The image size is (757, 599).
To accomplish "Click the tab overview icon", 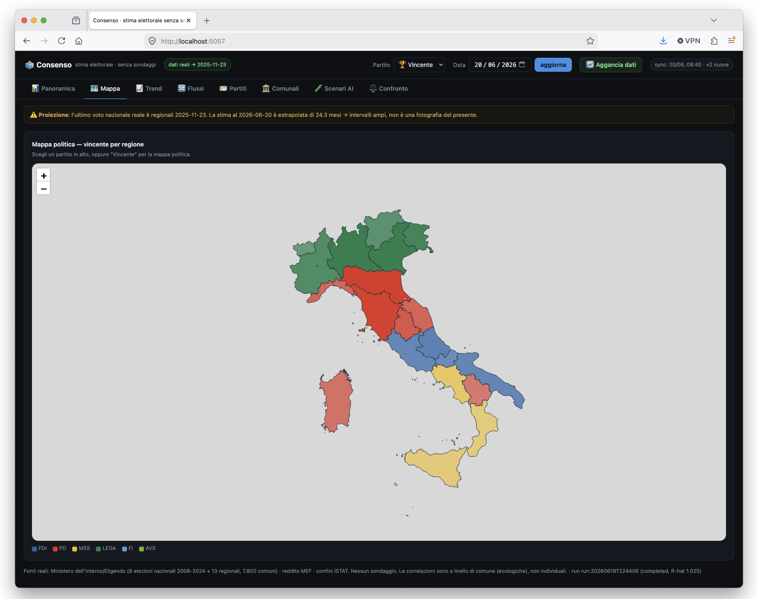I will (x=76, y=20).
